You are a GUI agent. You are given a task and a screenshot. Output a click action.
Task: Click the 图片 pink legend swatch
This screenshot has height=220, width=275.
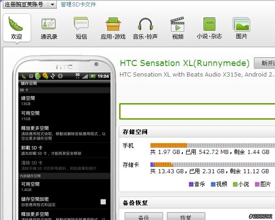pos(257,184)
